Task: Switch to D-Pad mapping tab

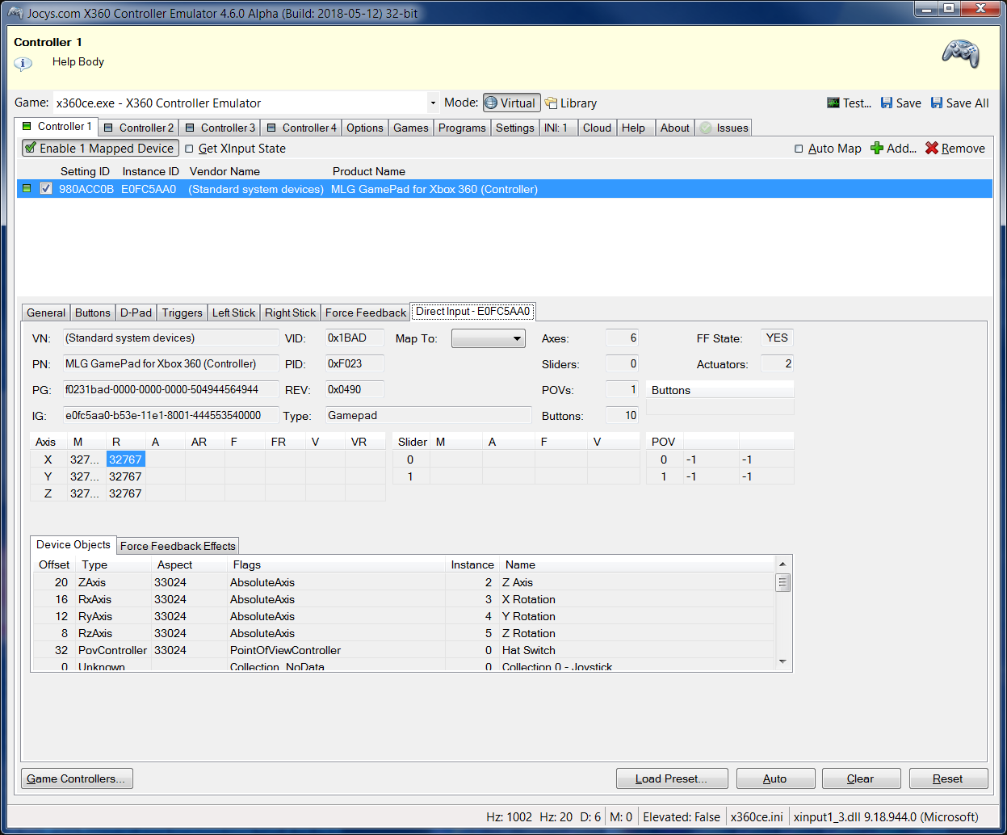Action: [136, 313]
